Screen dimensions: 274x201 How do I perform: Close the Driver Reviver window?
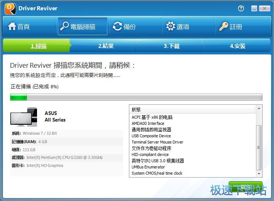pos(264,8)
